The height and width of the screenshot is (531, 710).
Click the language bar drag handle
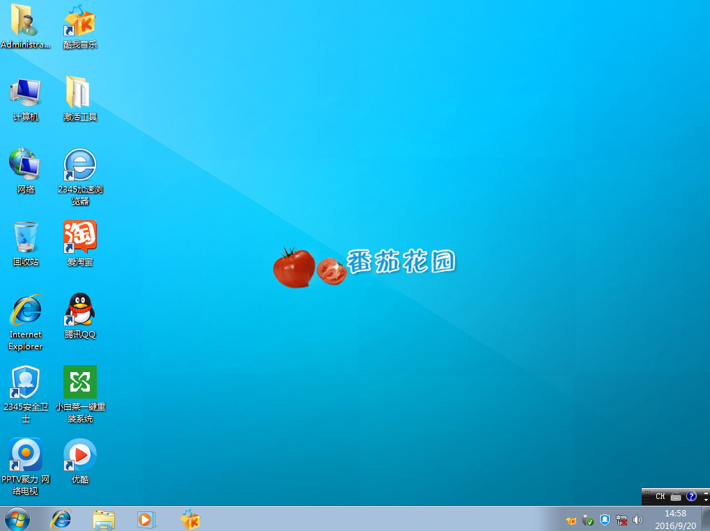(x=647, y=496)
